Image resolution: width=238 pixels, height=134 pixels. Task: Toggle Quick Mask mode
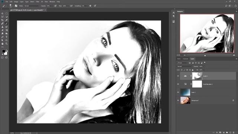[2, 58]
